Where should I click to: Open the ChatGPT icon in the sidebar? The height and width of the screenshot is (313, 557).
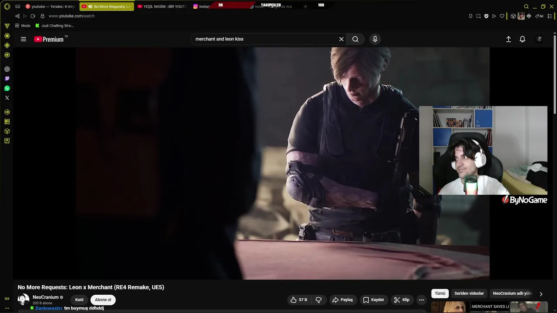7,69
